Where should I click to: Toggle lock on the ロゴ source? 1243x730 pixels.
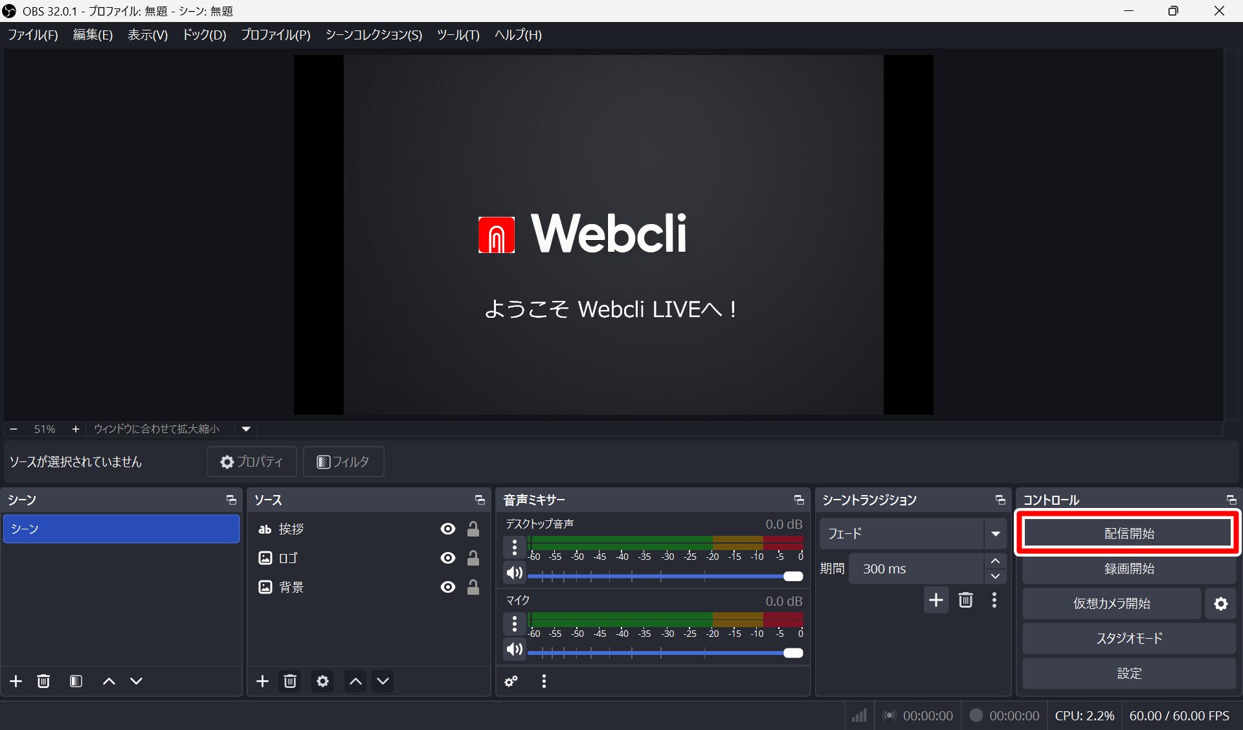click(473, 558)
